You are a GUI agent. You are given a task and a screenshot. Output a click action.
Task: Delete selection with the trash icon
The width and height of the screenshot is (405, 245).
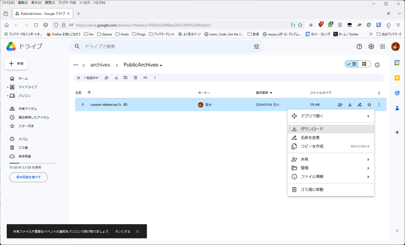click(x=135, y=77)
